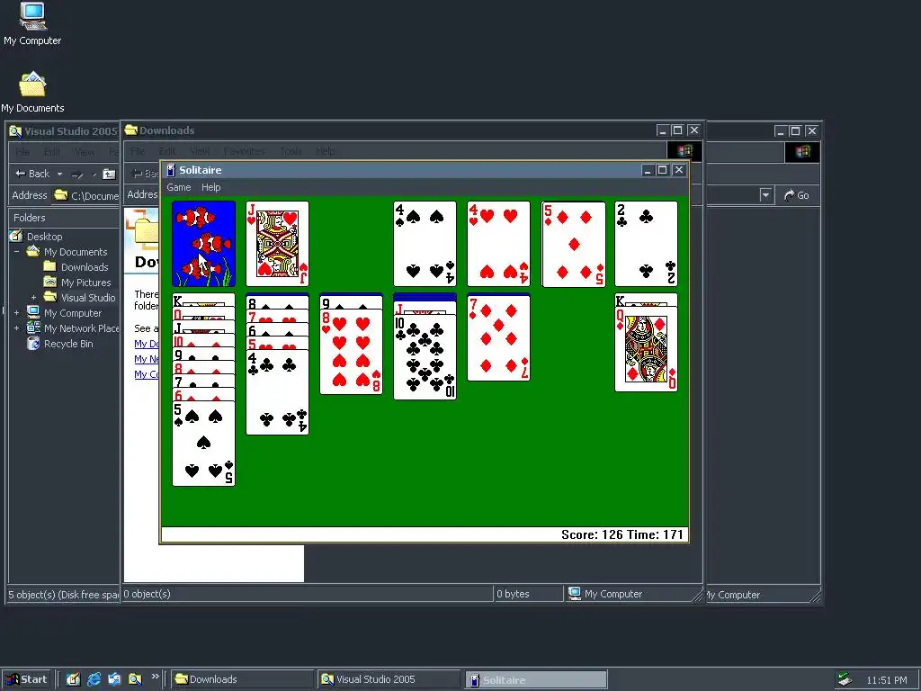Click the system clock showing 11:51 PM
921x691 pixels.
(x=886, y=680)
